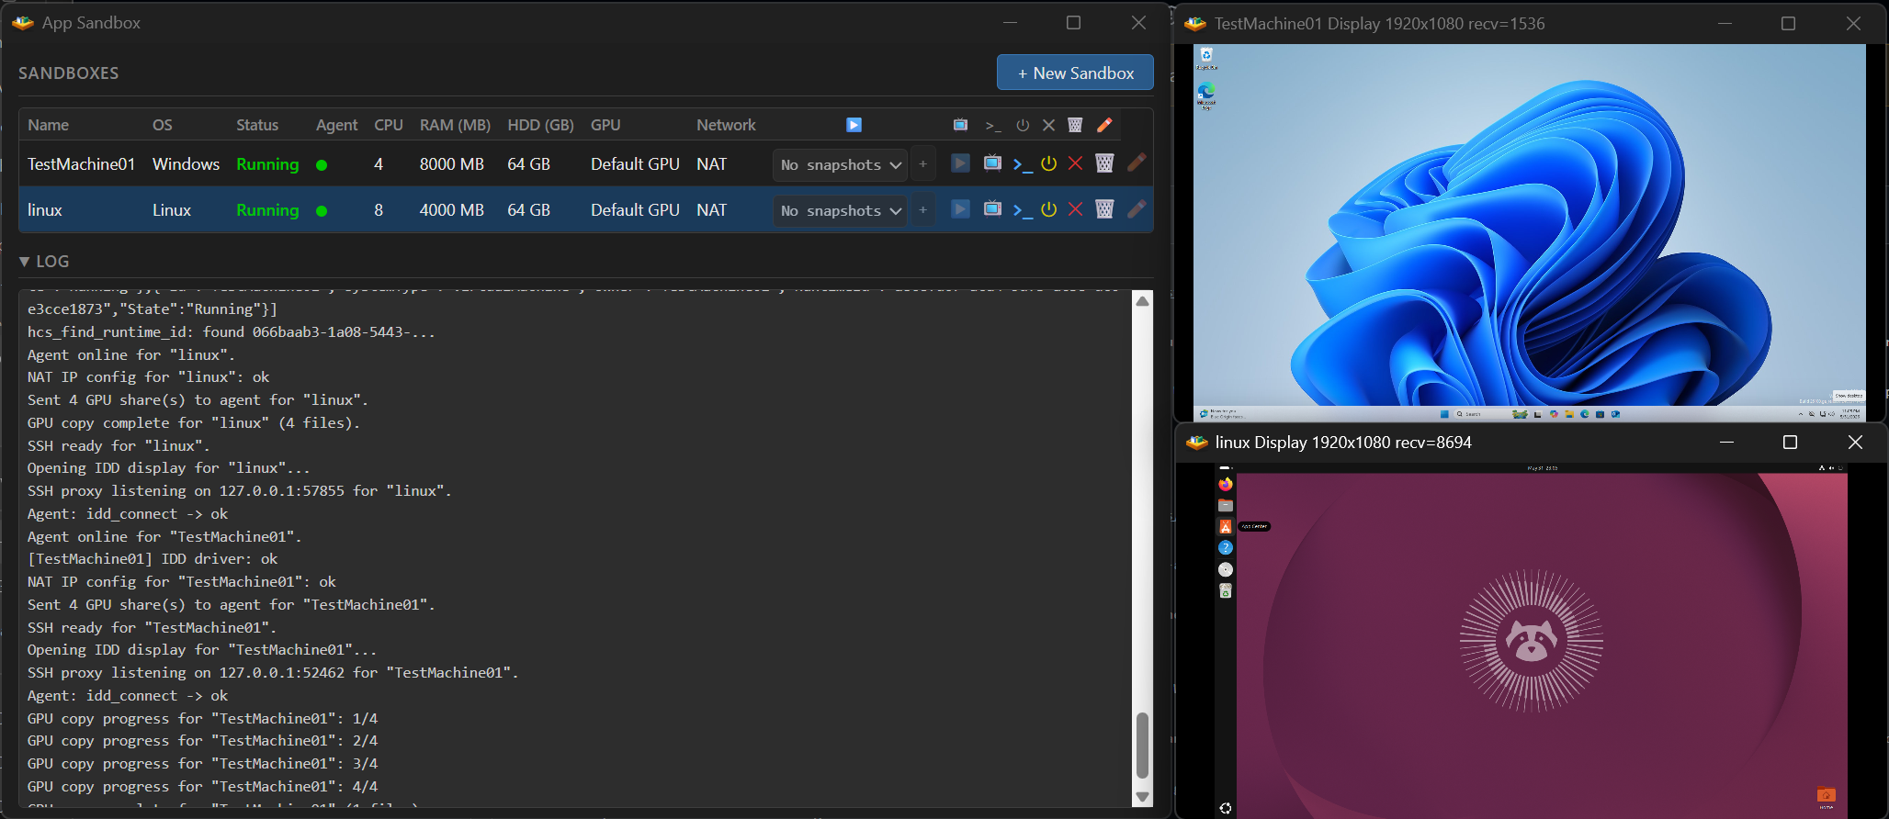Click the X icon in table header

pos(1048,125)
